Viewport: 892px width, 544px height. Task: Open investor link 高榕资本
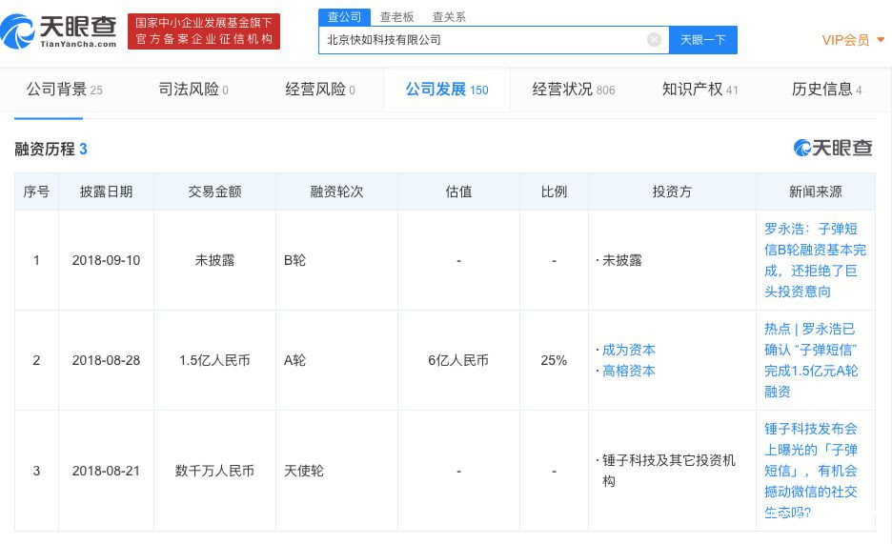[x=629, y=371]
